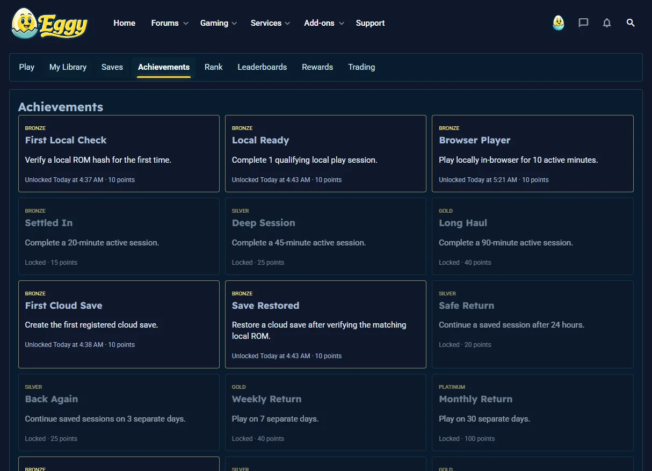
Task: Click 'Complete a 90-minute active session.' text
Action: (506, 243)
